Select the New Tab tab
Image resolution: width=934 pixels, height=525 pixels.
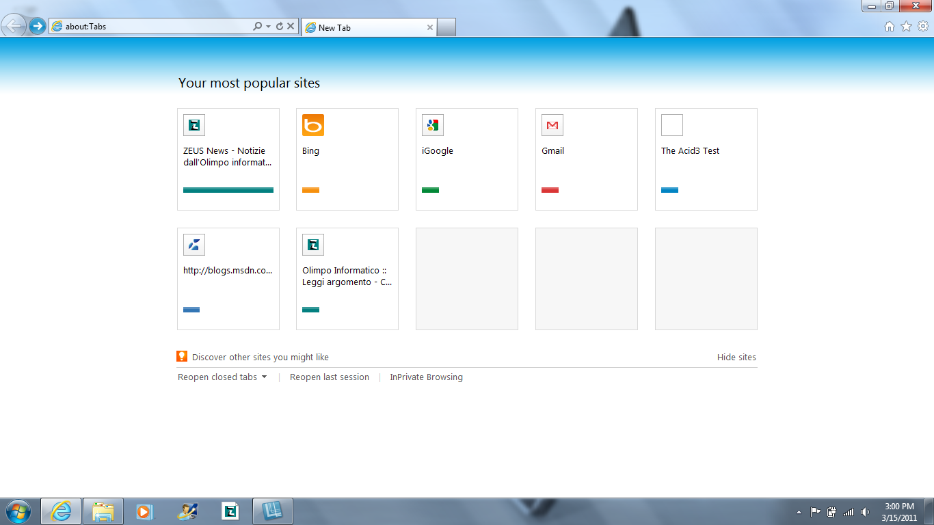(368, 27)
